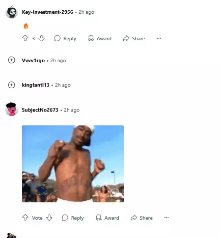Screen dimensions: 220x238
Task: Downvote Key-Investment-2956's comment
Action: [x=41, y=38]
